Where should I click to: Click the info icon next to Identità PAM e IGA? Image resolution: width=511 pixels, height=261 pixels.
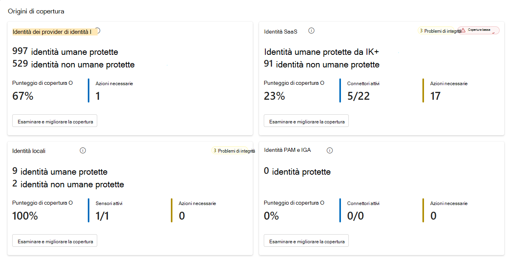point(330,150)
